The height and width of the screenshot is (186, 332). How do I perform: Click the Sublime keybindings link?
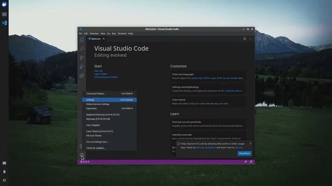(230, 91)
